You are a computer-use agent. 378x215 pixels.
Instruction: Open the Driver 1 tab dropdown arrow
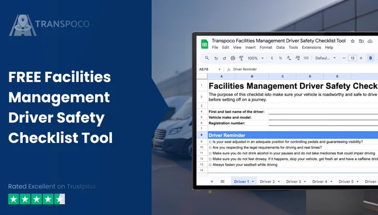coord(253,182)
